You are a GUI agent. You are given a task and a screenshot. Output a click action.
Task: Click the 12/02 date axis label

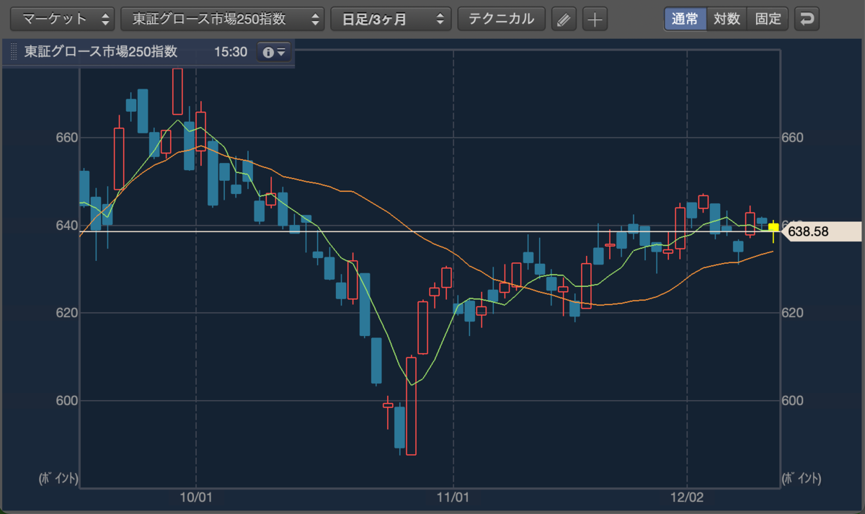pyautogui.click(x=687, y=497)
